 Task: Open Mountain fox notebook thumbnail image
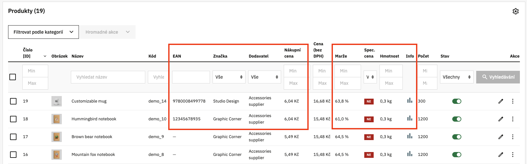coord(57,155)
